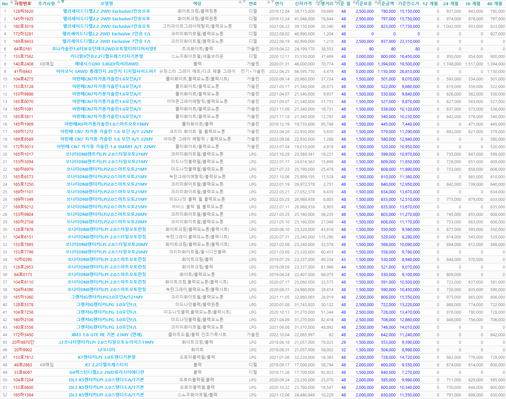Click 기준보증 value 3,000,000 for 카니발
This screenshot has width=506, height=399.
click(x=365, y=56)
